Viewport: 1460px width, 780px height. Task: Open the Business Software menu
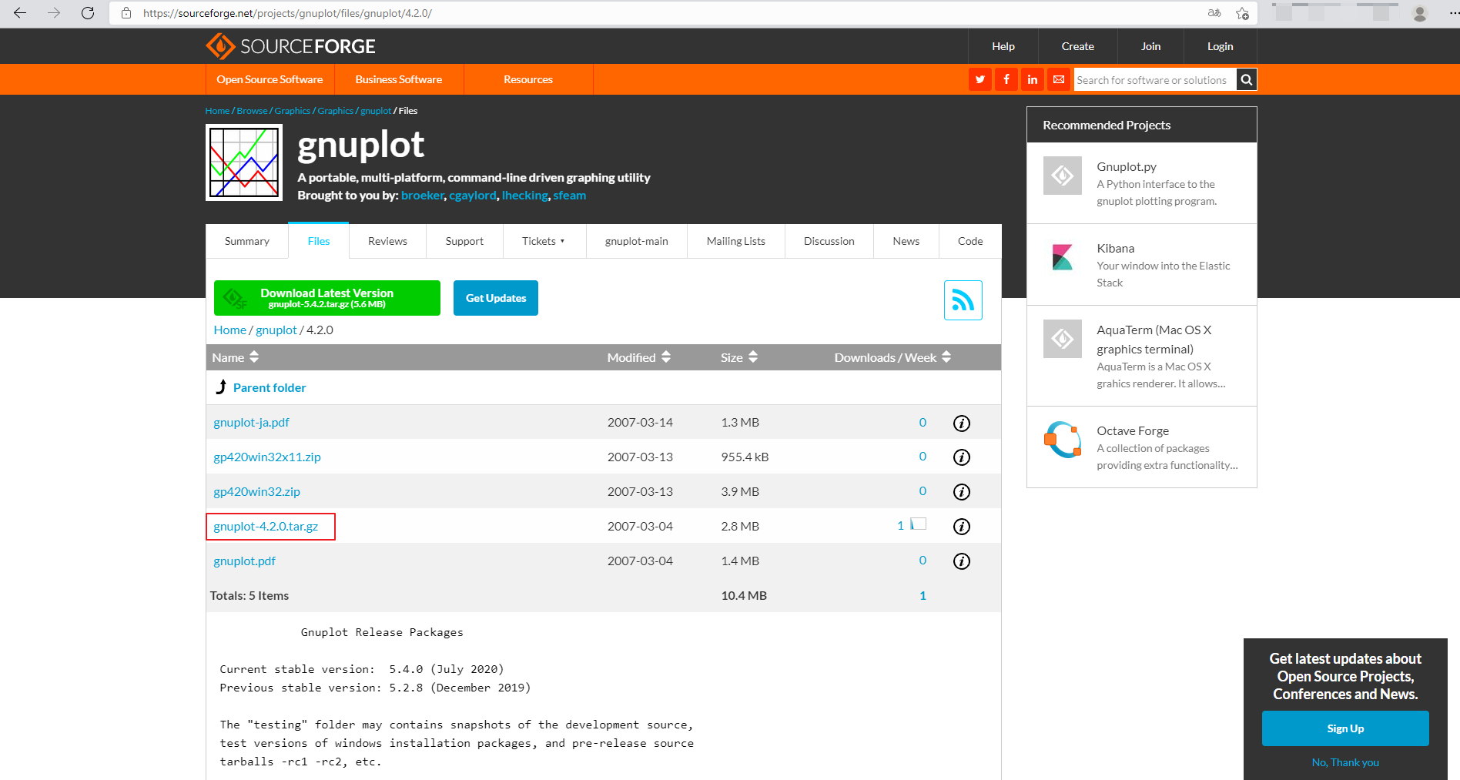point(399,79)
